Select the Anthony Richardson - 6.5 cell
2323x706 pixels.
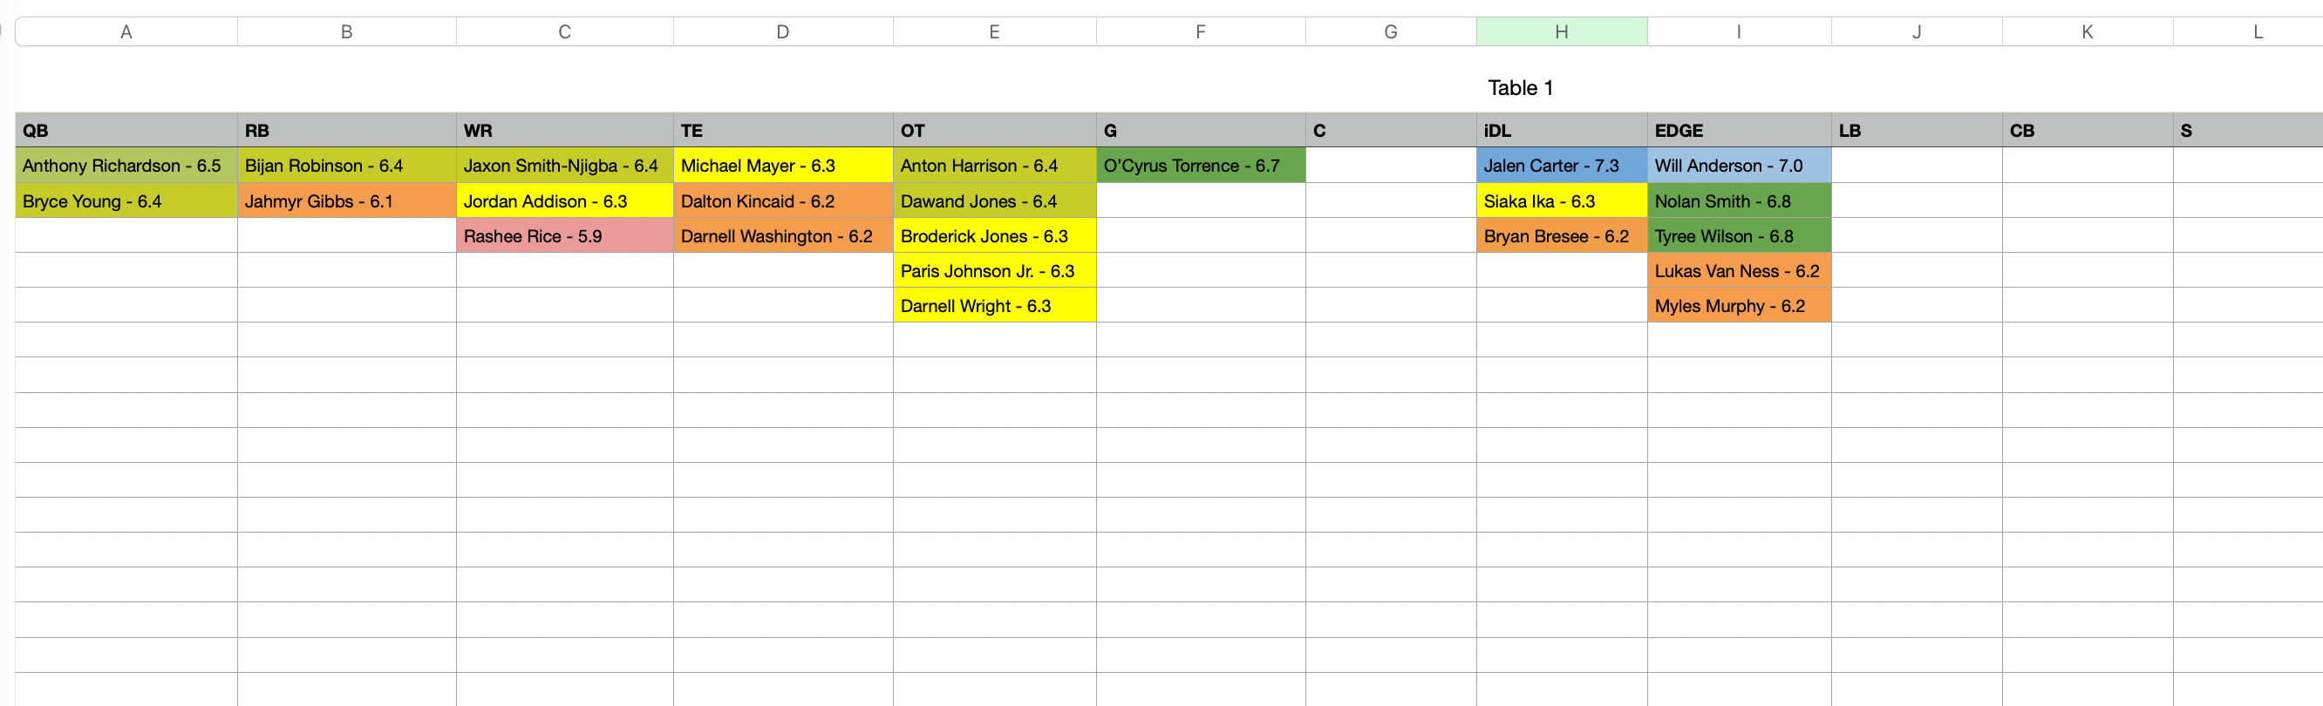(126, 166)
